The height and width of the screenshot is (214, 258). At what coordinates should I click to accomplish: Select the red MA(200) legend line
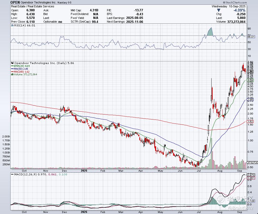point(12,72)
